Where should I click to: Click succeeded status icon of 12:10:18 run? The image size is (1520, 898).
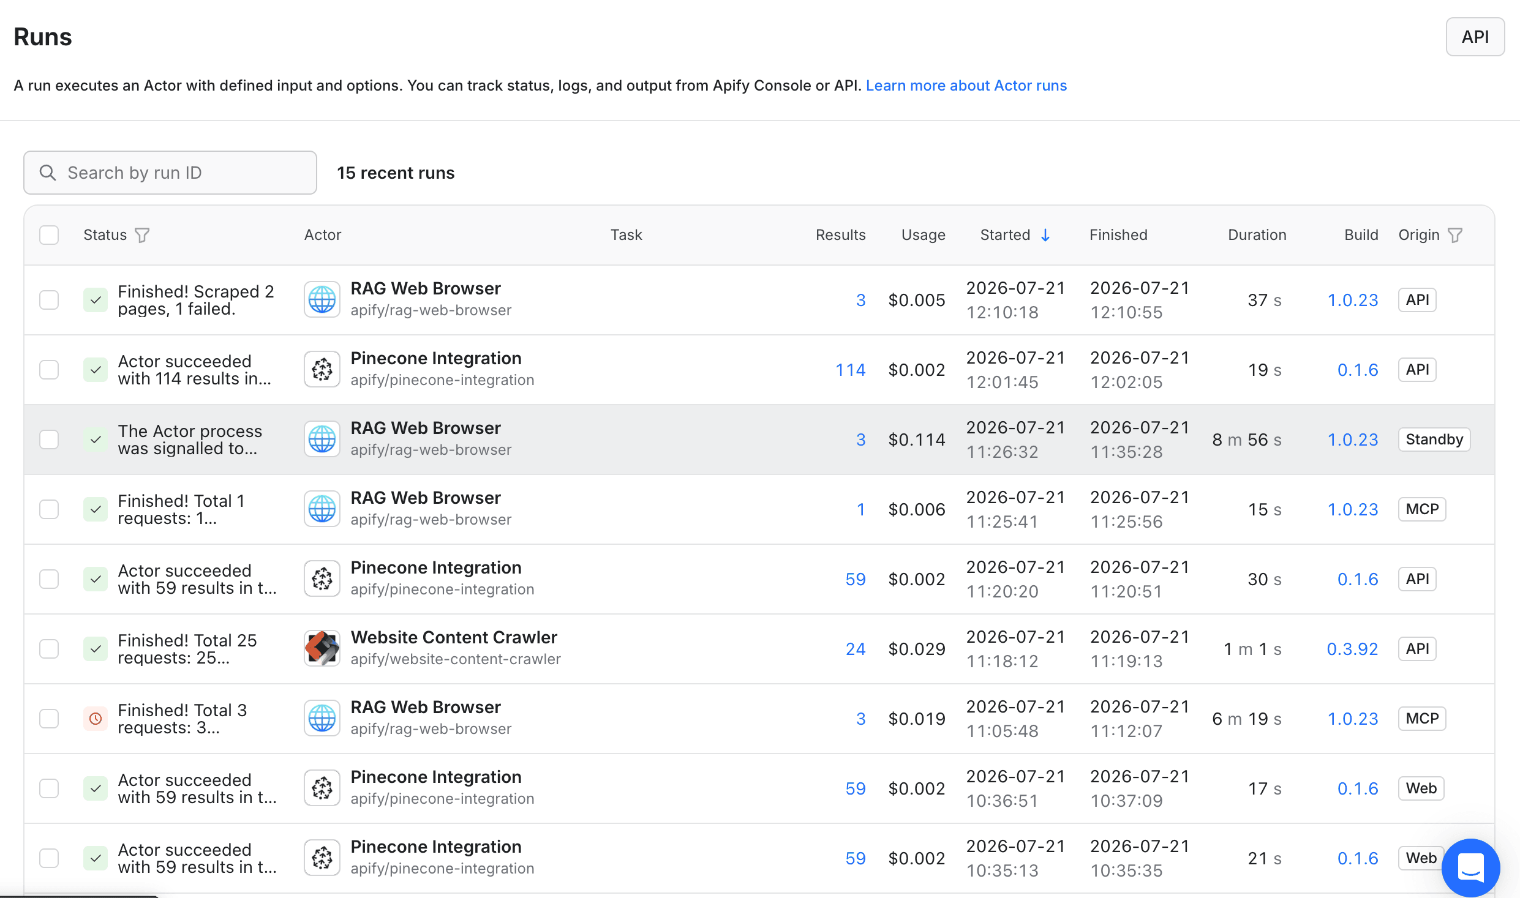click(x=96, y=300)
